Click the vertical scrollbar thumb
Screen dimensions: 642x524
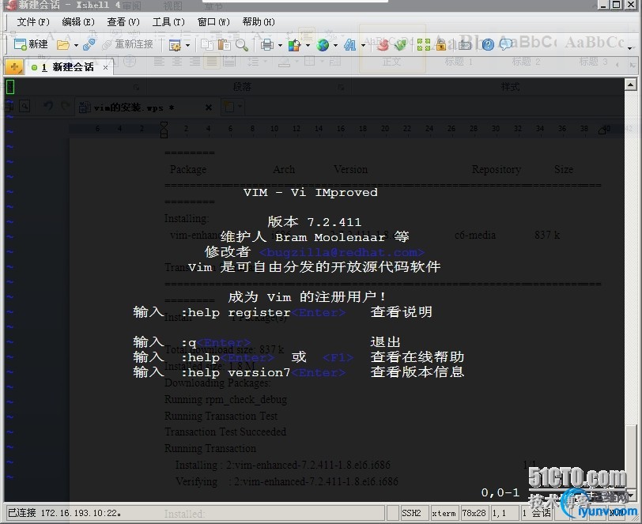click(631, 457)
